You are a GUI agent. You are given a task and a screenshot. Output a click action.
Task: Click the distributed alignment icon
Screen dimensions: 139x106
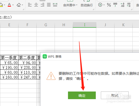(x=55, y=5)
